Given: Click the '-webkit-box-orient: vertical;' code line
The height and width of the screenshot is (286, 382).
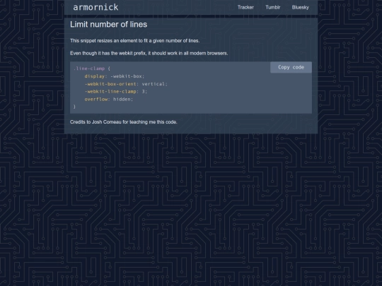Looking at the screenshot, I should click(126, 84).
